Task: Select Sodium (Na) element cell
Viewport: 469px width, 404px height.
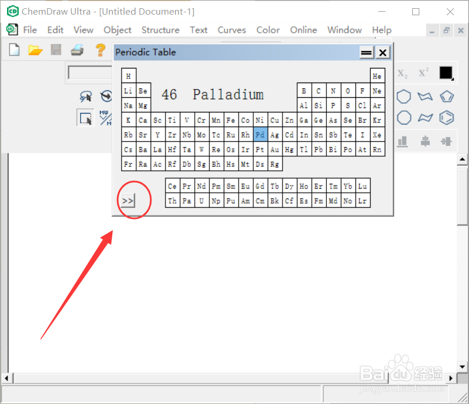Action: pyautogui.click(x=129, y=105)
